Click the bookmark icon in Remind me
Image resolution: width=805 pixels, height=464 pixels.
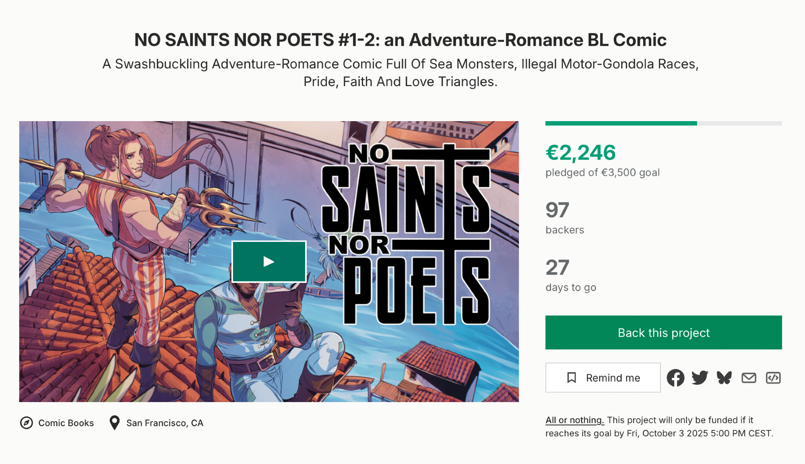click(x=572, y=378)
